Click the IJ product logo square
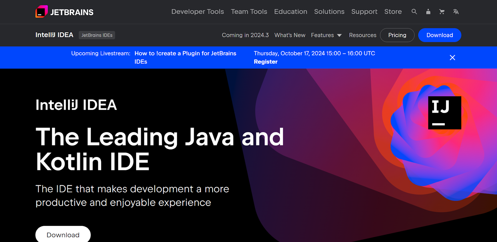 click(x=445, y=113)
